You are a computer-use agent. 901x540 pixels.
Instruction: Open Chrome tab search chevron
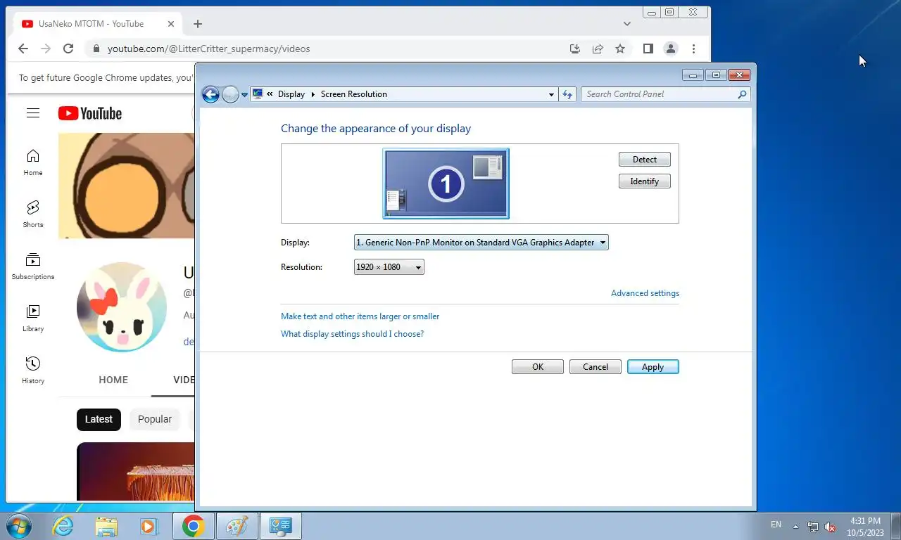coord(627,24)
